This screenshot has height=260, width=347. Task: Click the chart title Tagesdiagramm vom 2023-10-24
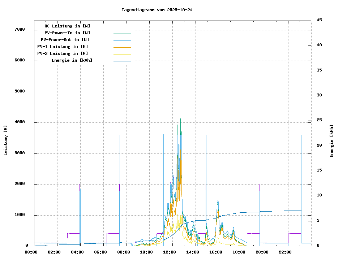click(x=157, y=10)
